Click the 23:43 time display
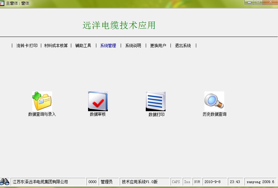This screenshot has width=278, height=188. point(235,182)
